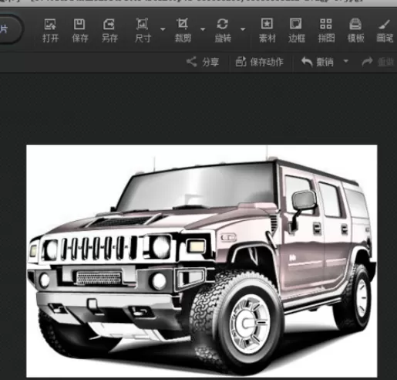Click the 保存 (Save) icon
The height and width of the screenshot is (380, 397).
click(x=80, y=30)
